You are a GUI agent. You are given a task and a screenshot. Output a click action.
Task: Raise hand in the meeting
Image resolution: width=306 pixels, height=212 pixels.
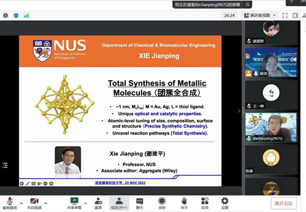point(184,204)
